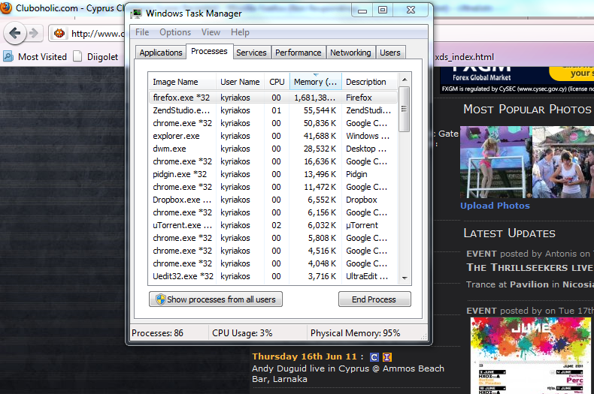
Task: Select chrome.exe row using 16,636 K
Action: tap(273, 161)
